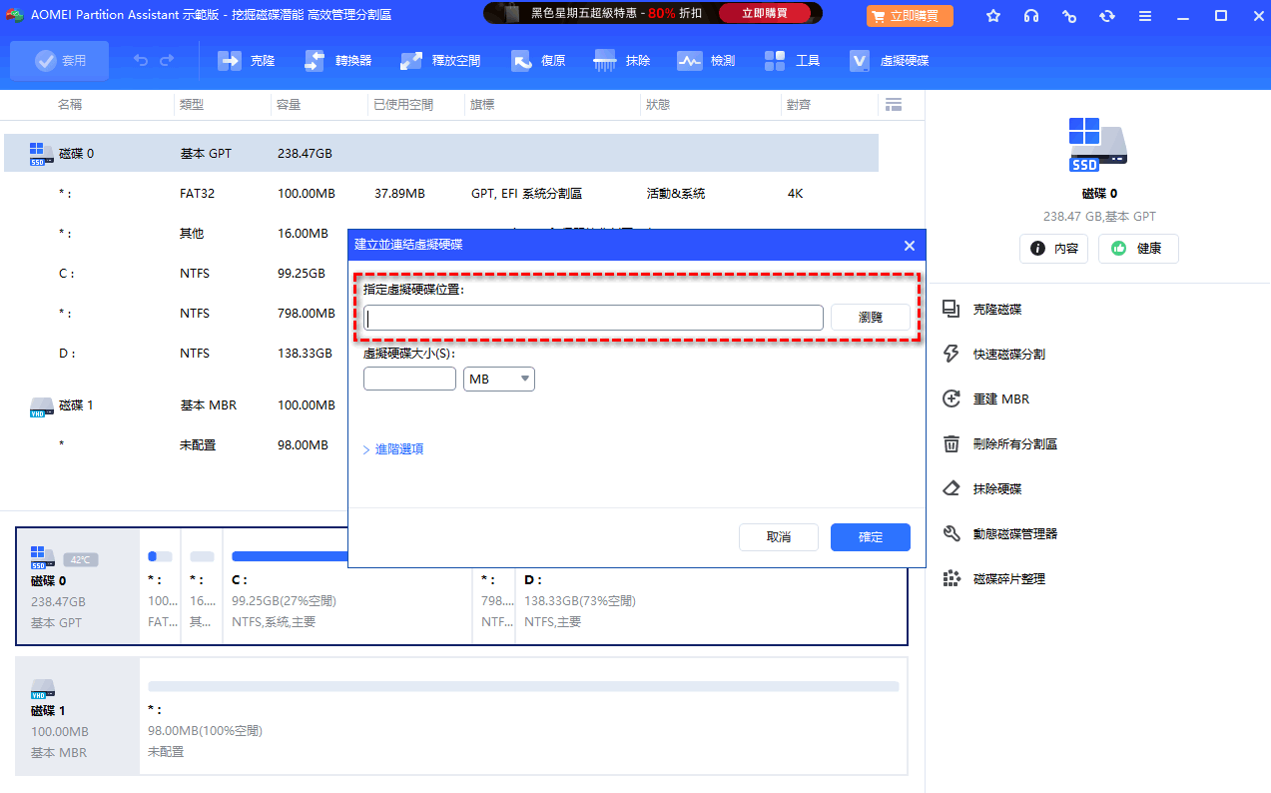Click Quick Partition (快速磁碟分割)
Image resolution: width=1271 pixels, height=793 pixels.
(x=995, y=355)
